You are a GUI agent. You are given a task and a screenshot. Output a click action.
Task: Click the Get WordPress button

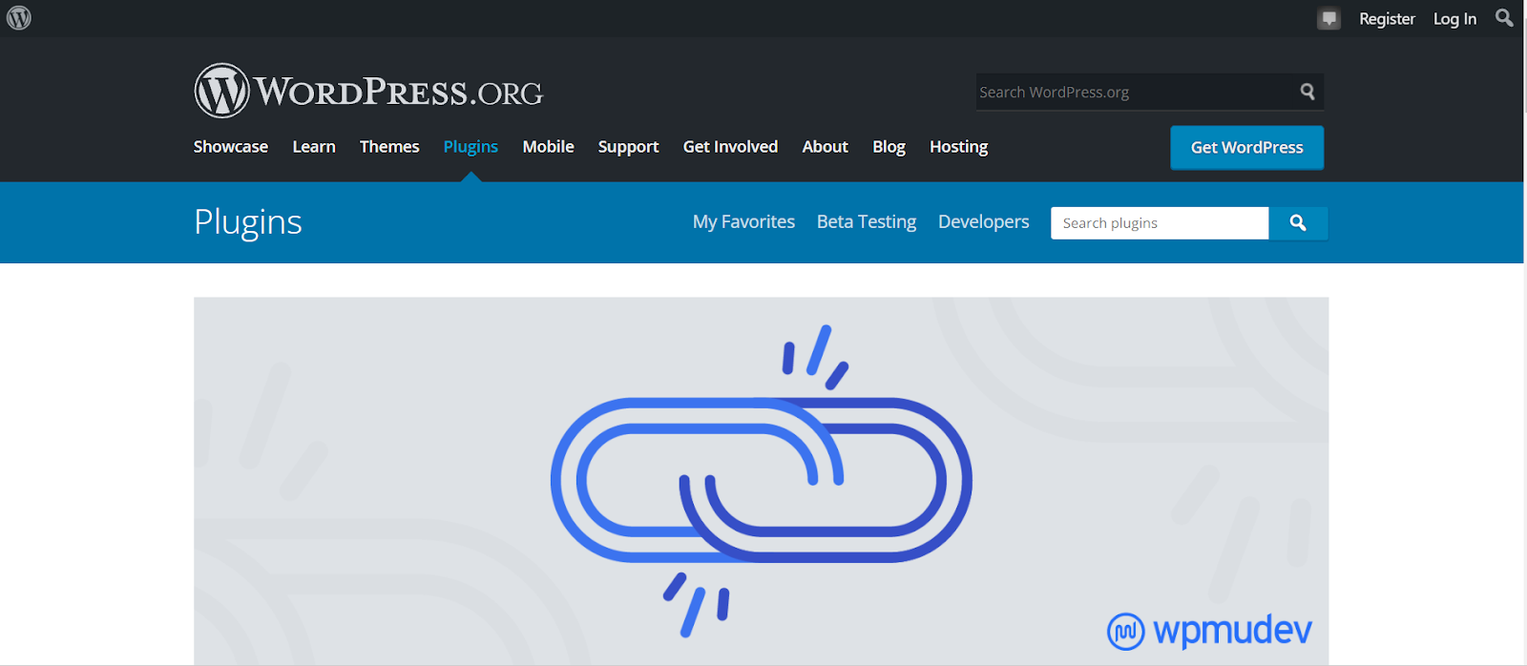pos(1246,148)
